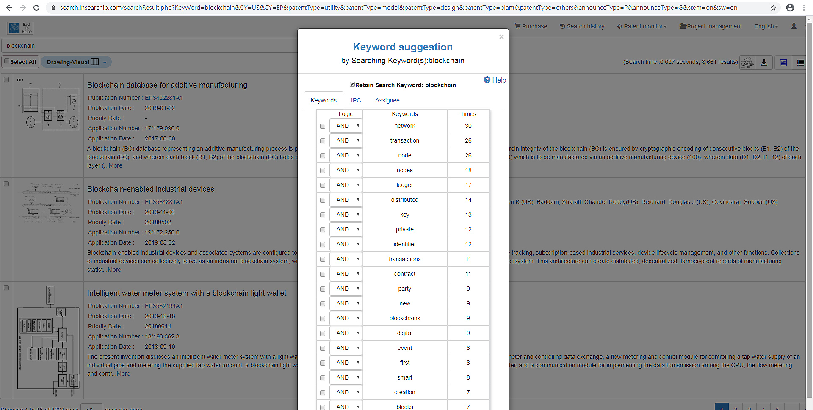Click the Select All button
The width and height of the screenshot is (813, 410).
coord(20,62)
